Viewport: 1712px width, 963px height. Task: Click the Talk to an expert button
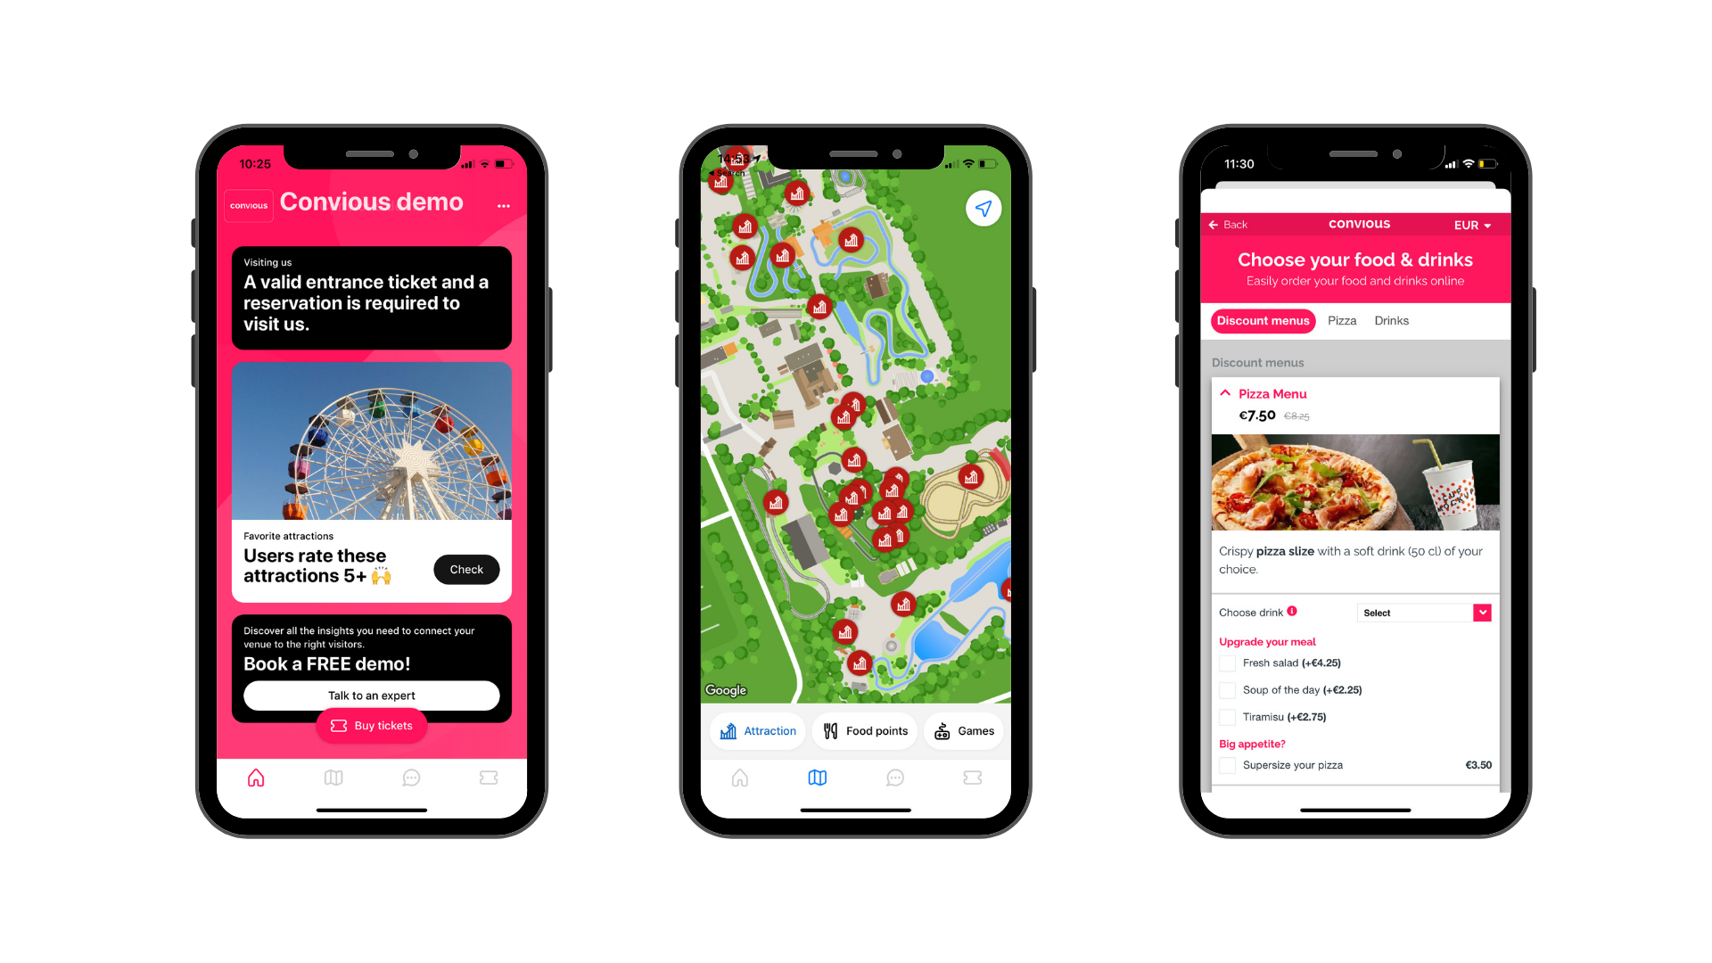tap(370, 695)
